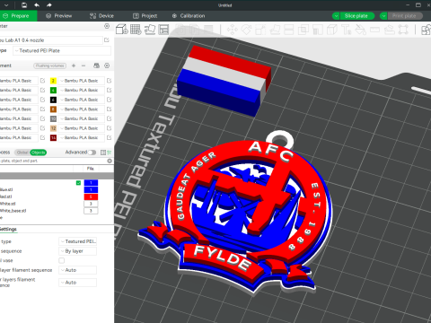The image size is (431, 323).
Task: Click the Print plate button
Action: 405,16
